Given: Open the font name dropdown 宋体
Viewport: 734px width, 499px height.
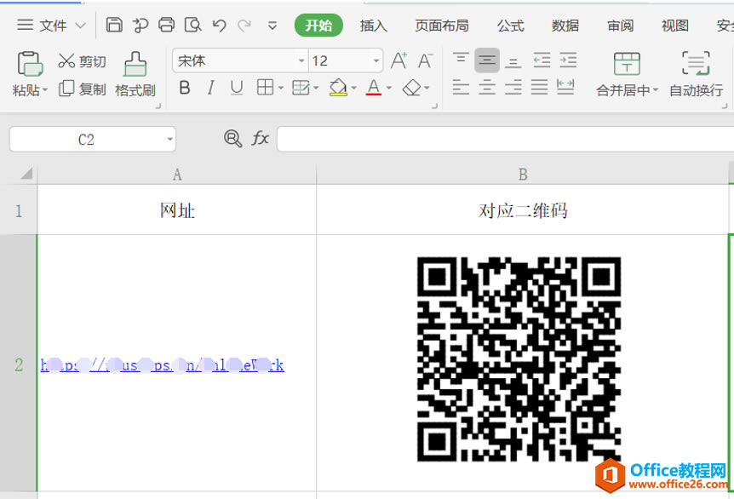Looking at the screenshot, I should tap(301, 60).
